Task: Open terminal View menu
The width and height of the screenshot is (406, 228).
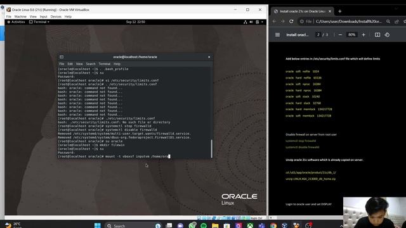Action: 79,64
